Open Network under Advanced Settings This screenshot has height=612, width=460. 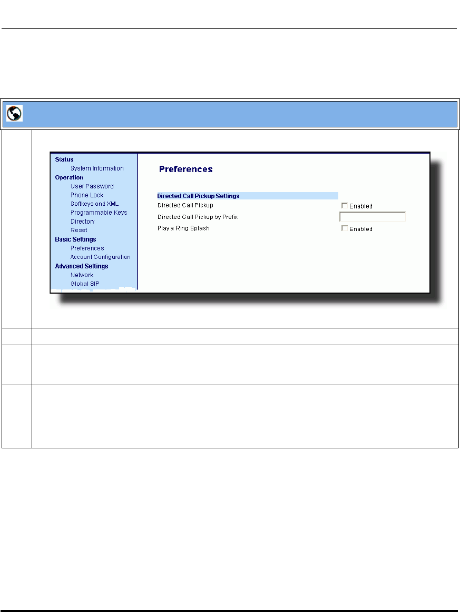pyautogui.click(x=82, y=275)
